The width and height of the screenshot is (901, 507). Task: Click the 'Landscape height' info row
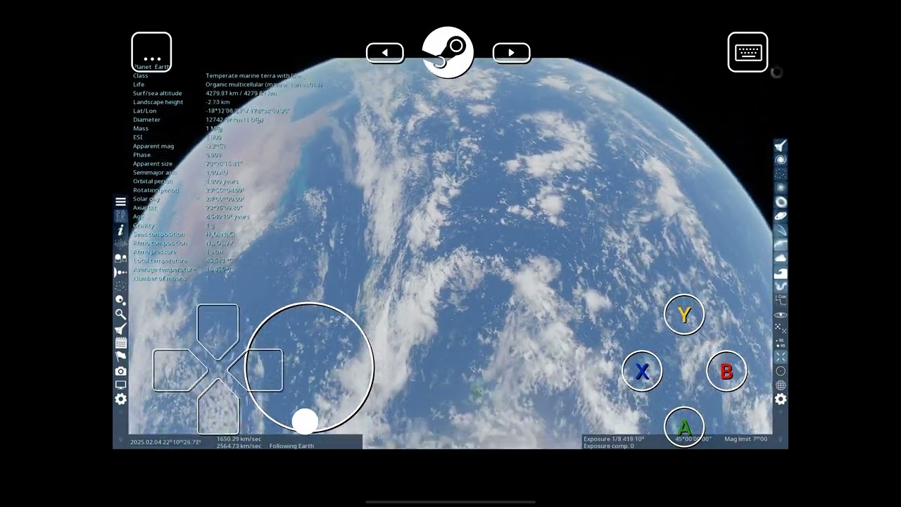(x=182, y=102)
